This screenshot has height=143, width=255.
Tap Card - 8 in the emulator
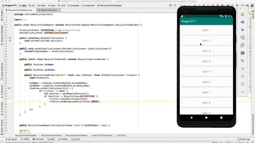point(206,102)
